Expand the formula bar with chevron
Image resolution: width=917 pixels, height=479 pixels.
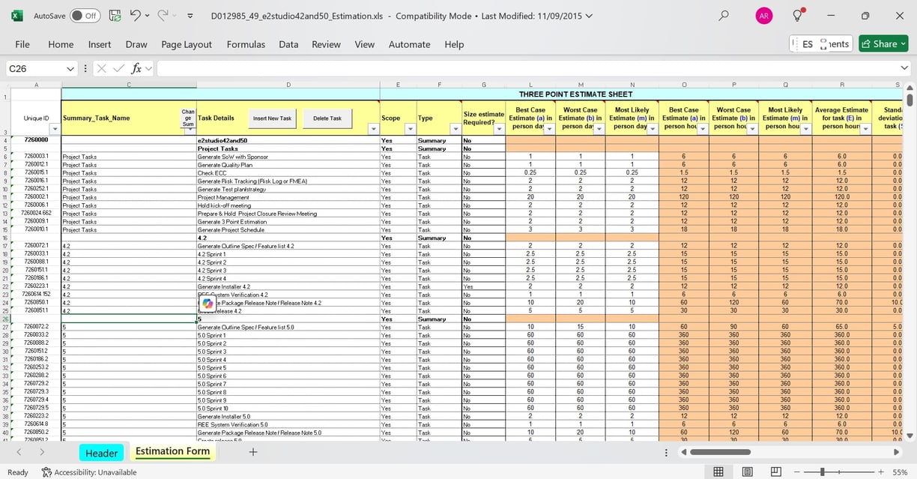click(904, 69)
